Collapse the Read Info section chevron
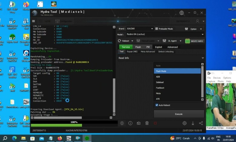 click(x=202, y=58)
